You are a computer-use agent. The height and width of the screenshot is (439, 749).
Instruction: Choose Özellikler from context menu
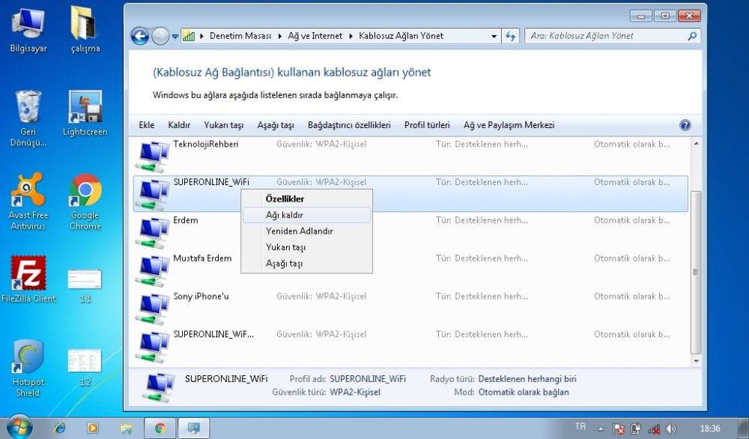pos(306,199)
